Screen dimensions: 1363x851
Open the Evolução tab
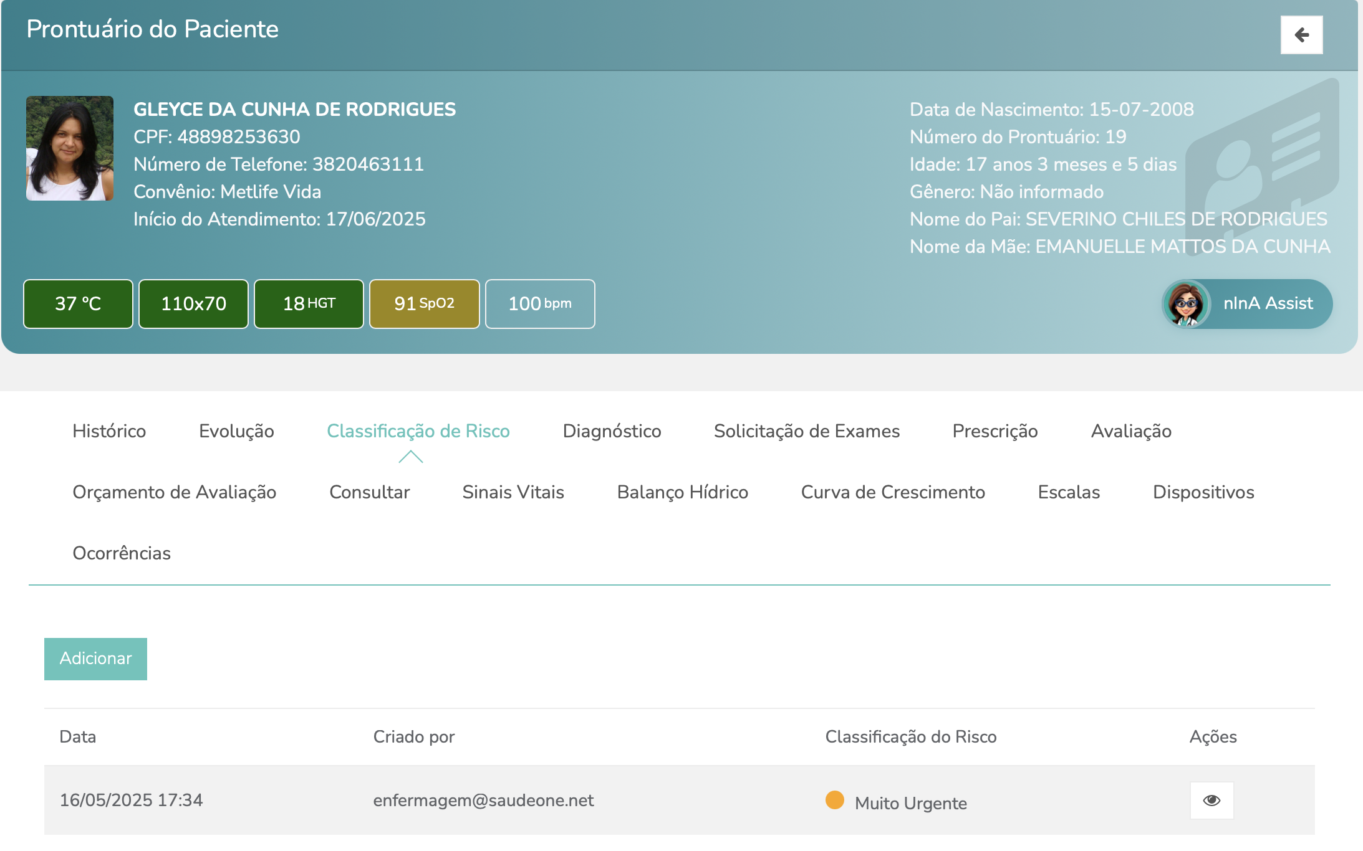click(236, 431)
